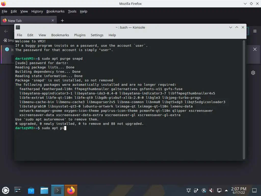Click 'papirus-icon-theme' in terminal output

(119, 111)
